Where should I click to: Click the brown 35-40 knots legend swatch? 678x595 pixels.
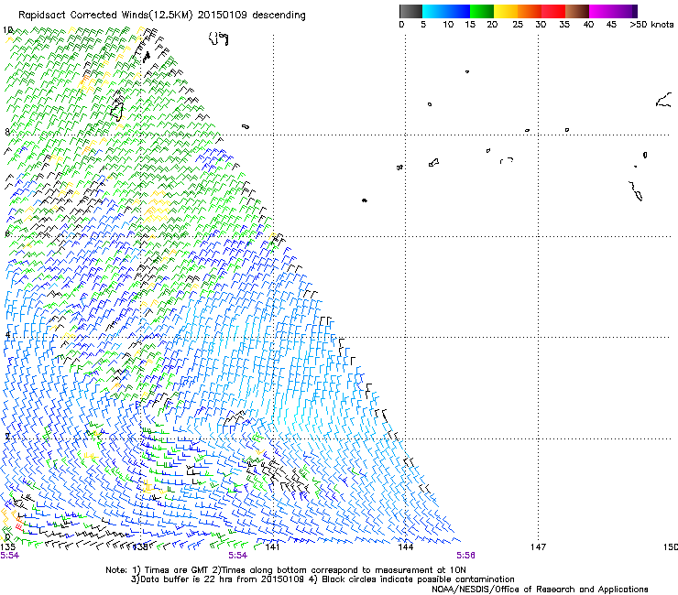577,11
